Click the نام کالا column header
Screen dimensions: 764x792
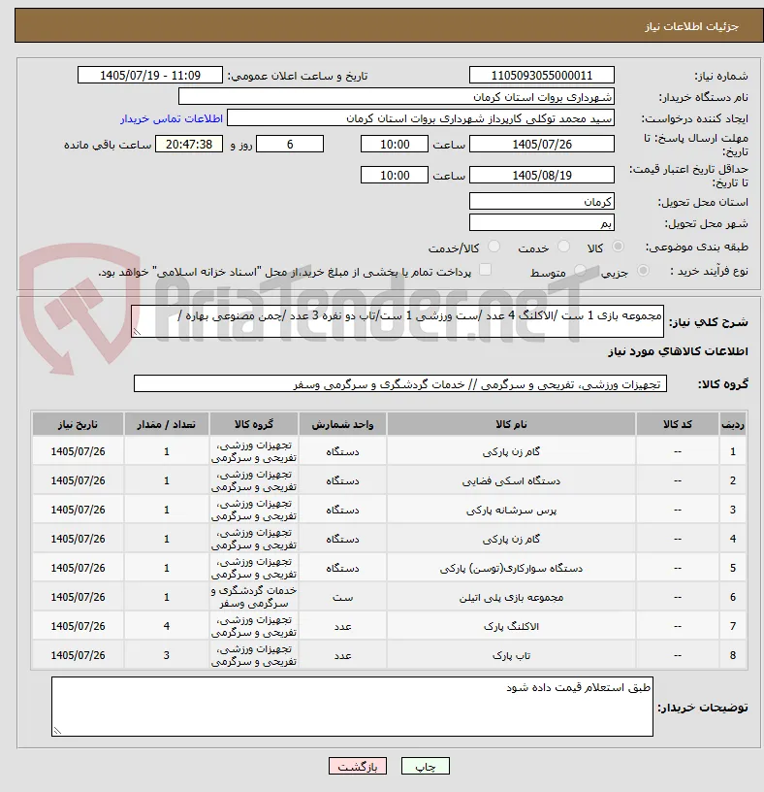click(x=511, y=424)
